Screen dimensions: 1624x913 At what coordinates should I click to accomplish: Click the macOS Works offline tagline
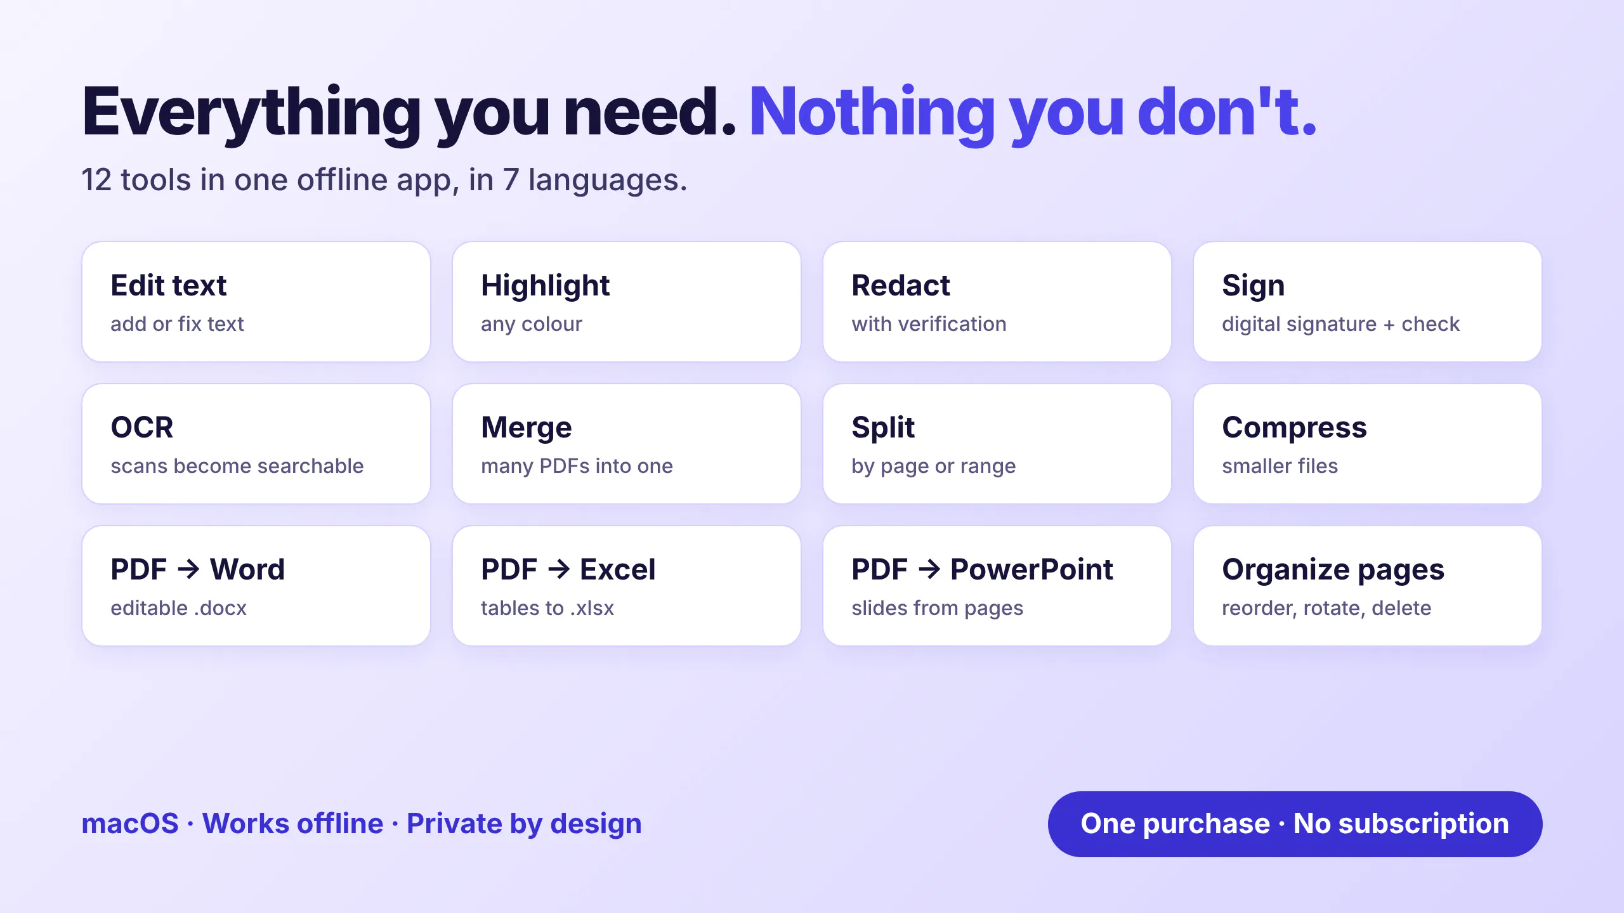pyautogui.click(x=362, y=824)
